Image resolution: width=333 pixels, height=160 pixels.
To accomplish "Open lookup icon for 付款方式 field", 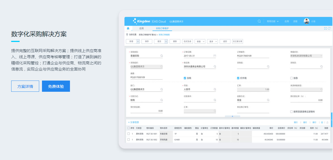I will tap(161, 100).
